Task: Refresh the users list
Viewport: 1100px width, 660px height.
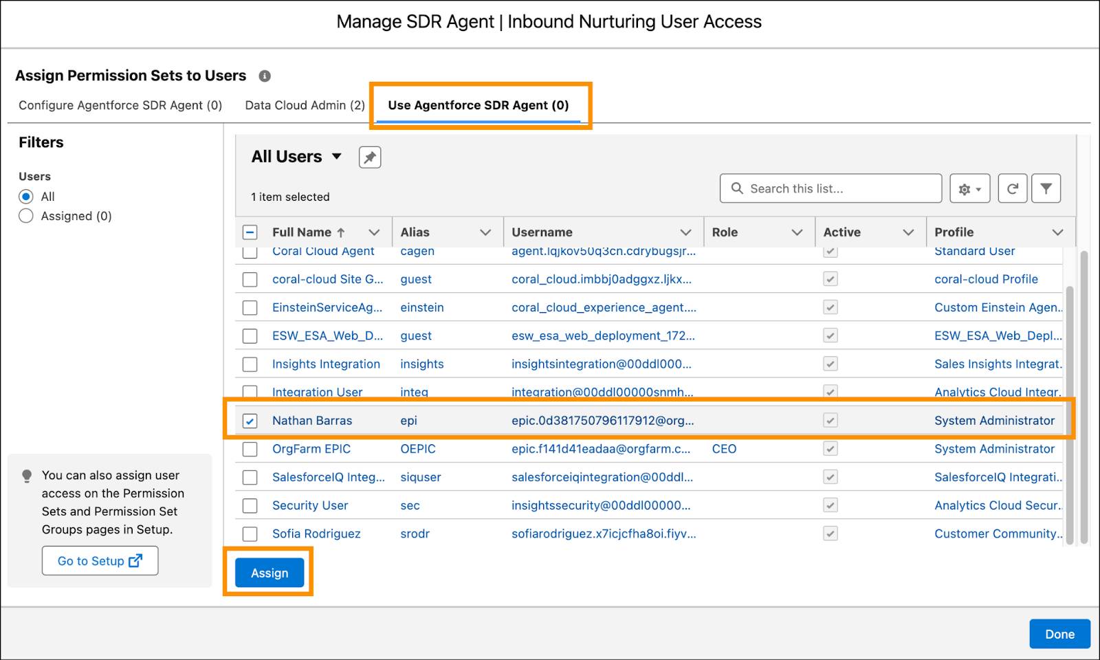Action: [x=1013, y=188]
